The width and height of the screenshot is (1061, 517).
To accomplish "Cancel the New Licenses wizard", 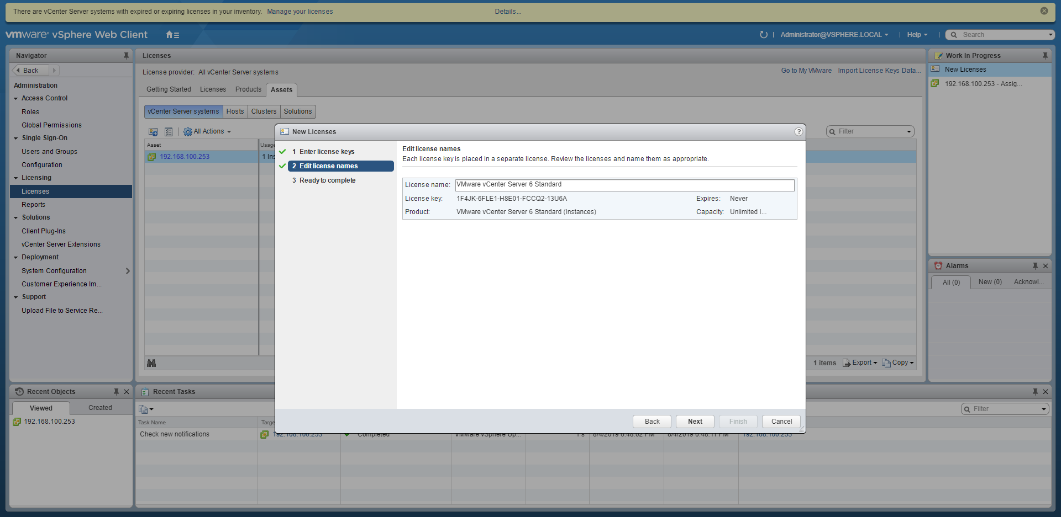I will pyautogui.click(x=781, y=422).
